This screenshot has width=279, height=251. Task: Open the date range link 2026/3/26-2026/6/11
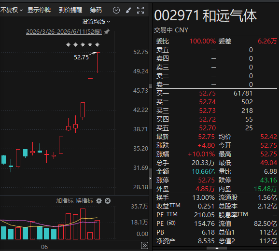(64, 32)
